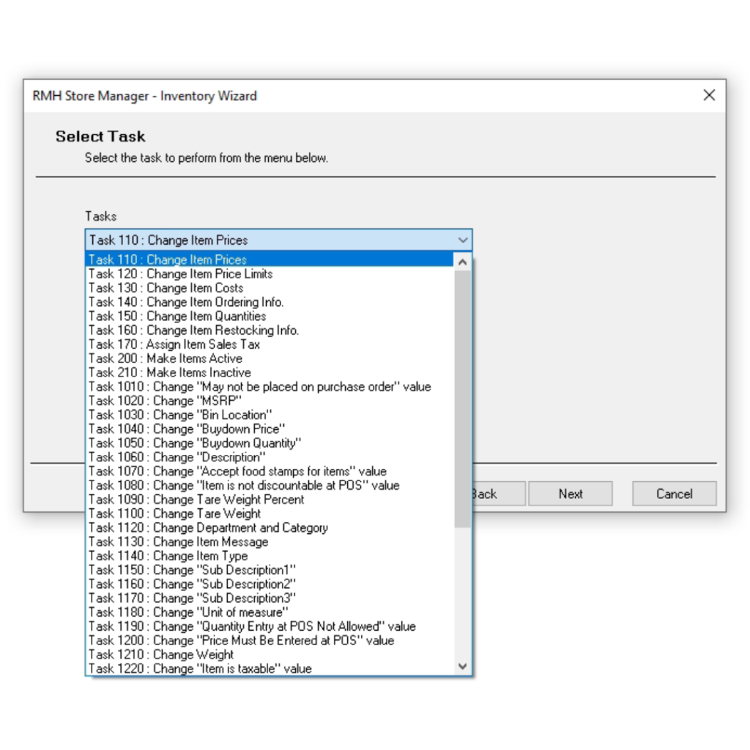Screen dimensions: 750x750
Task: Select Task 170 : Assign Item Sales Tax
Action: pos(270,344)
